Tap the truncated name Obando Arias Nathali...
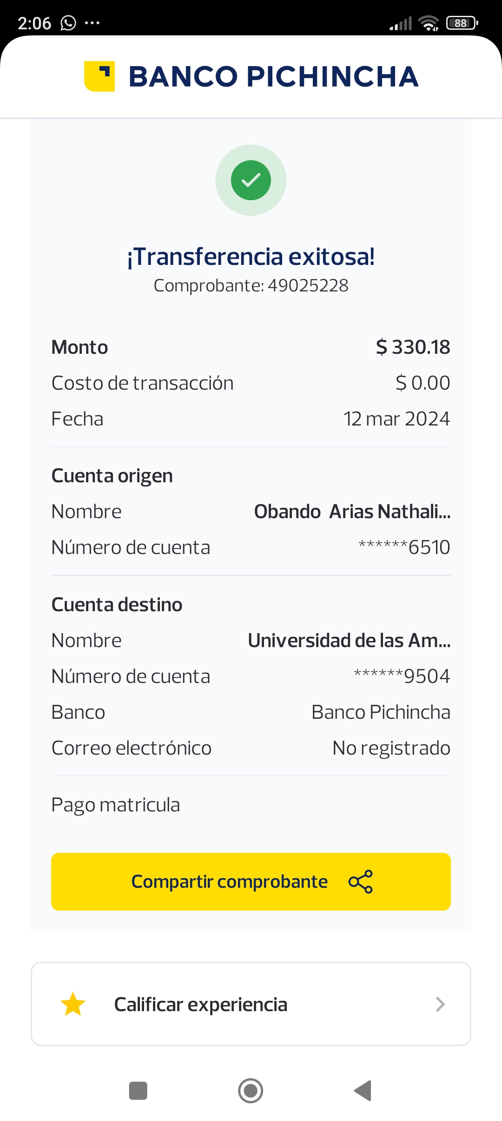Screen dimensions: 502x1121 (x=352, y=512)
